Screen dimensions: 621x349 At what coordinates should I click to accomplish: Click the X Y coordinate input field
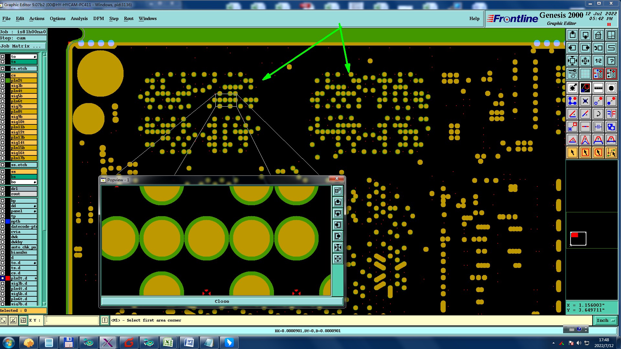pyautogui.click(x=71, y=320)
